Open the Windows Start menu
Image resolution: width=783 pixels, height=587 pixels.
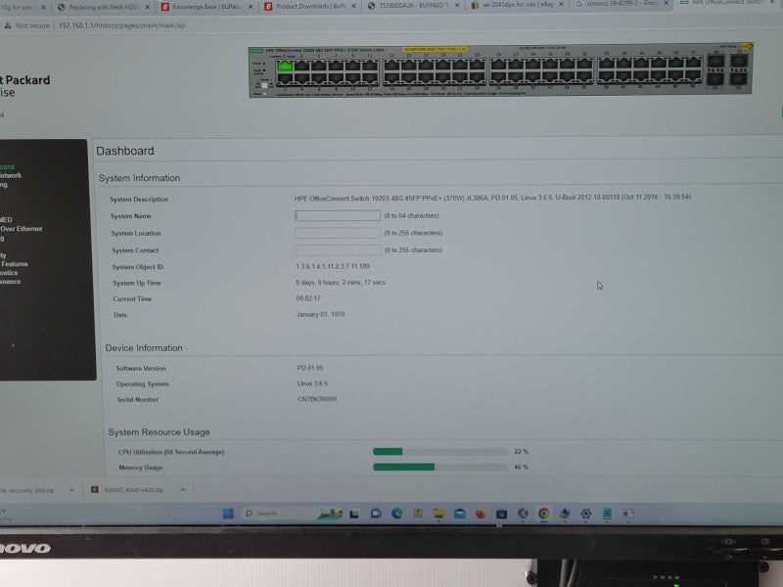(x=228, y=514)
